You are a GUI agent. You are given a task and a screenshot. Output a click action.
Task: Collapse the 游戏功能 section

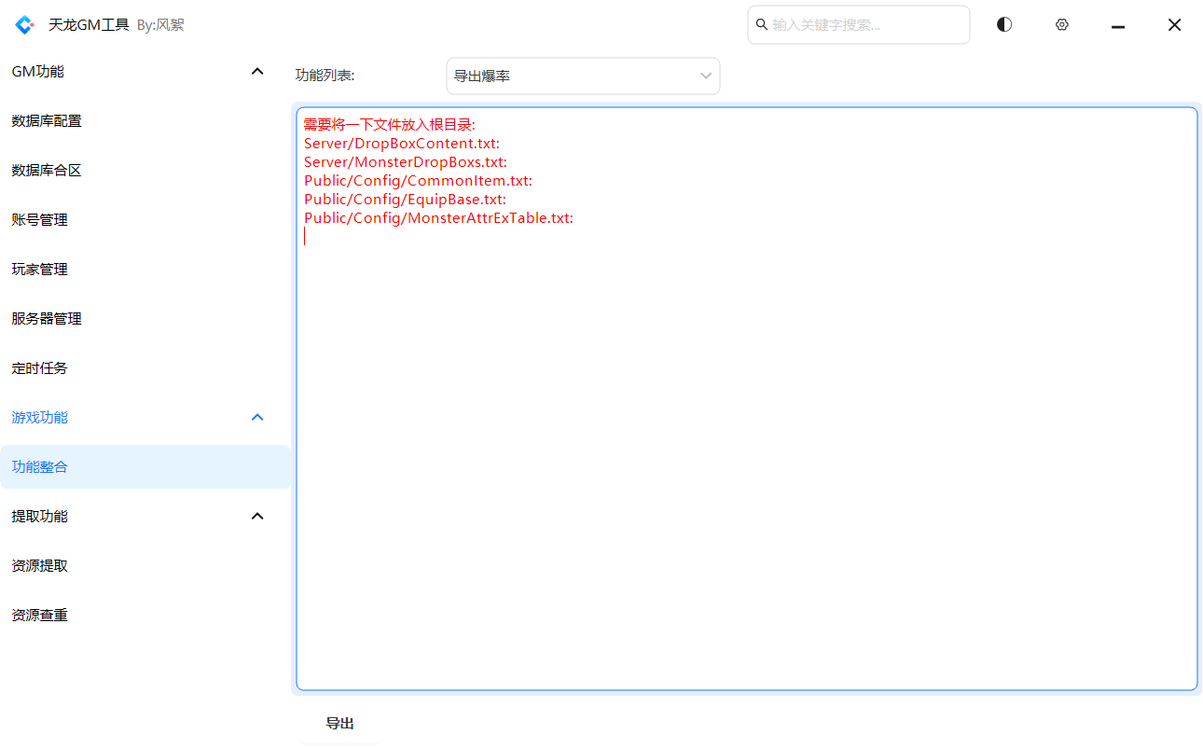257,418
